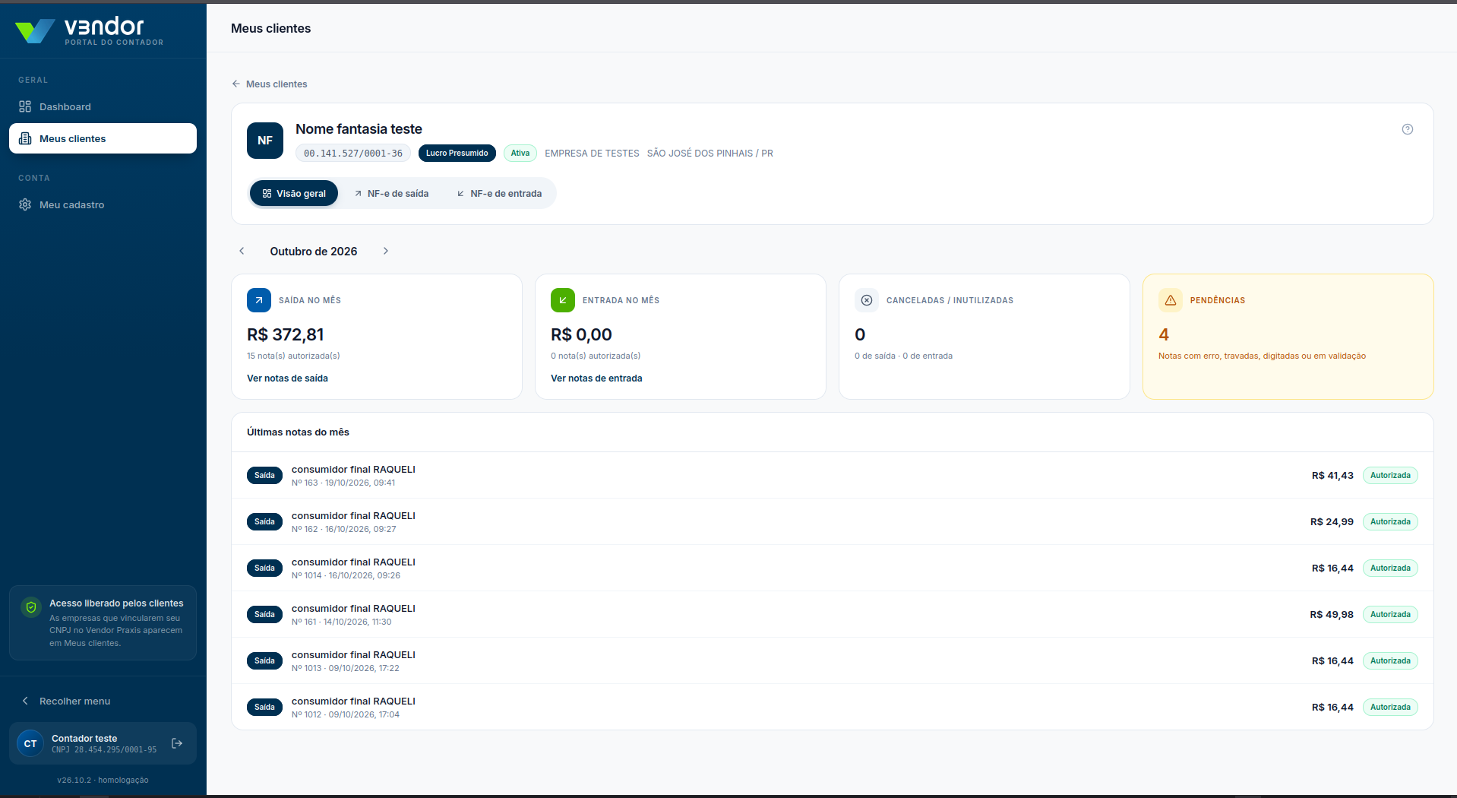Collapse sidebar with Recolher menu
Image resolution: width=1457 pixels, height=798 pixels.
pos(103,701)
